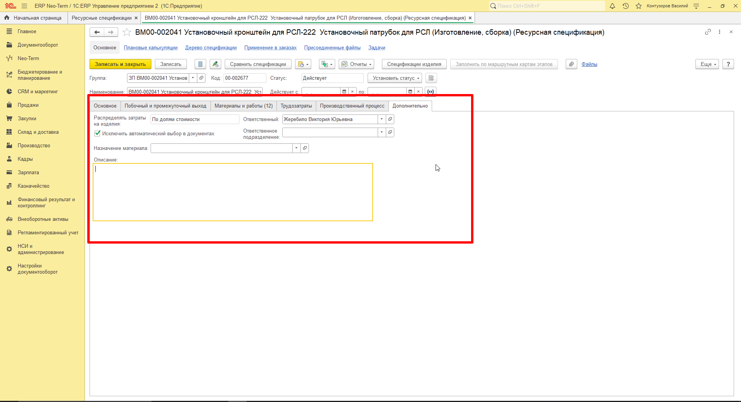Click 'Спецификации изделия' button
This screenshot has height=402, width=741.
pos(414,64)
